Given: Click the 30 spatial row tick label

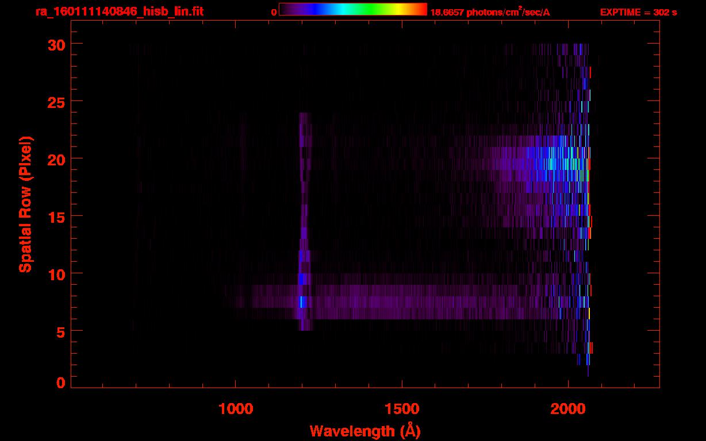Looking at the screenshot, I should [56, 44].
